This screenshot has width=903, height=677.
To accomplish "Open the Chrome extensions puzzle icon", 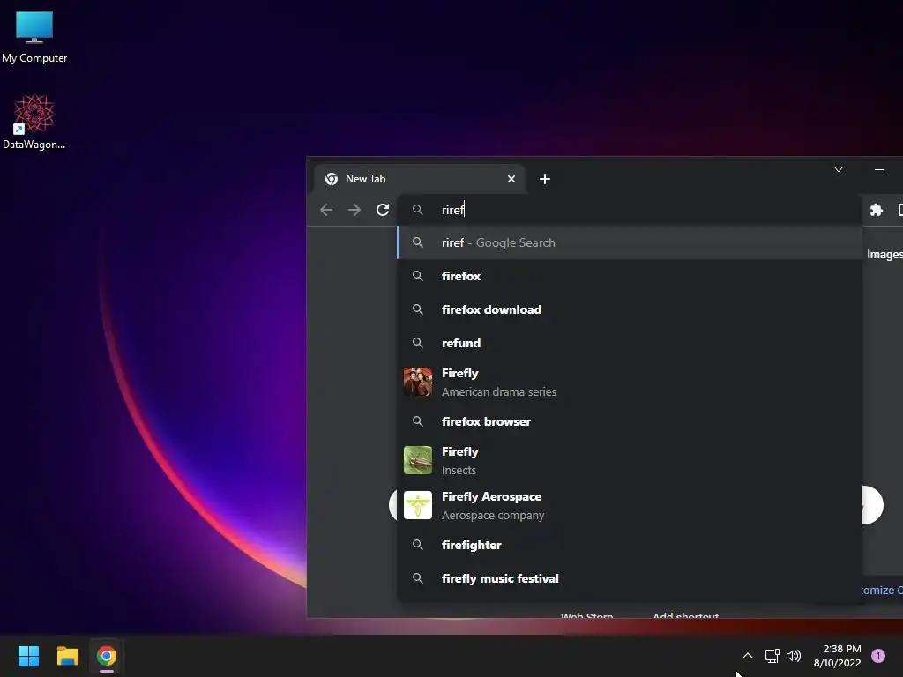I will (x=877, y=210).
